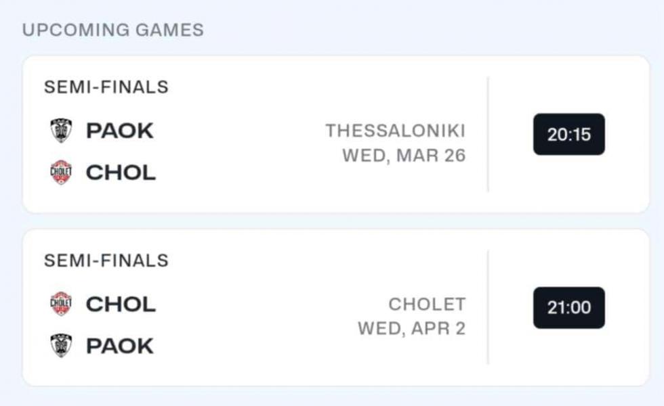Click the divider beside the 20:15 time

point(488,134)
